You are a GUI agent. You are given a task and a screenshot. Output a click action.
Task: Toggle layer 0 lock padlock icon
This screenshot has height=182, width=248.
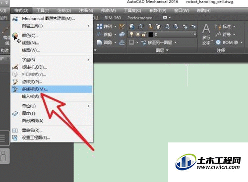click(x=144, y=35)
